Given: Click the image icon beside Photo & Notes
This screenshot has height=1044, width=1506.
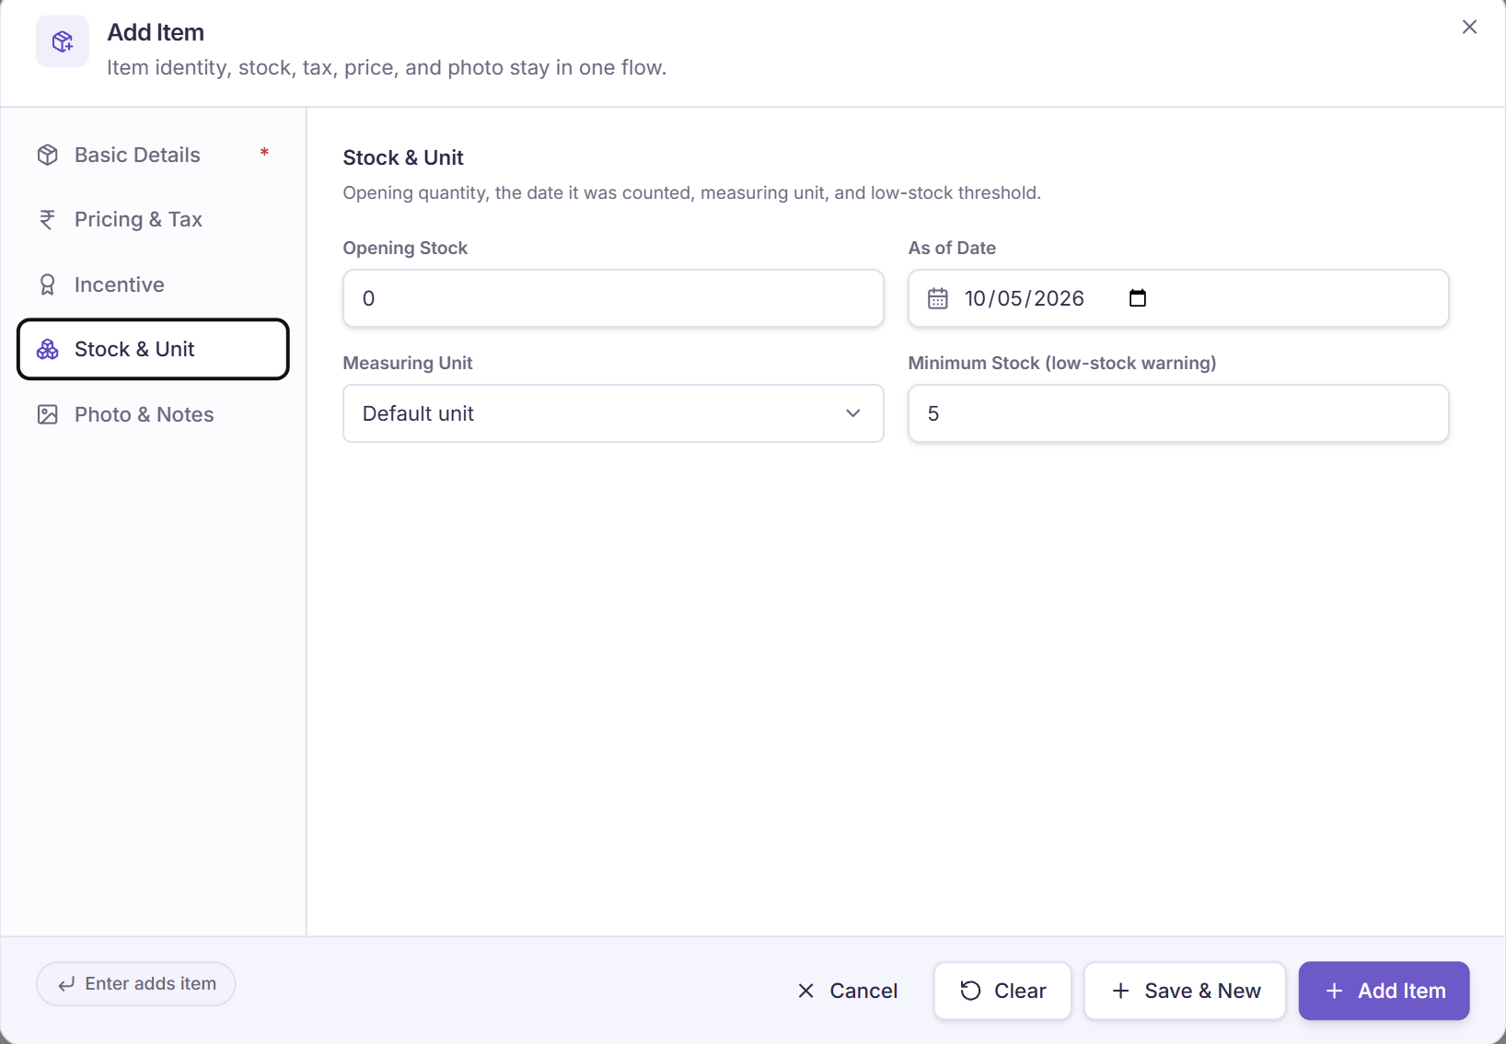Looking at the screenshot, I should (48, 414).
